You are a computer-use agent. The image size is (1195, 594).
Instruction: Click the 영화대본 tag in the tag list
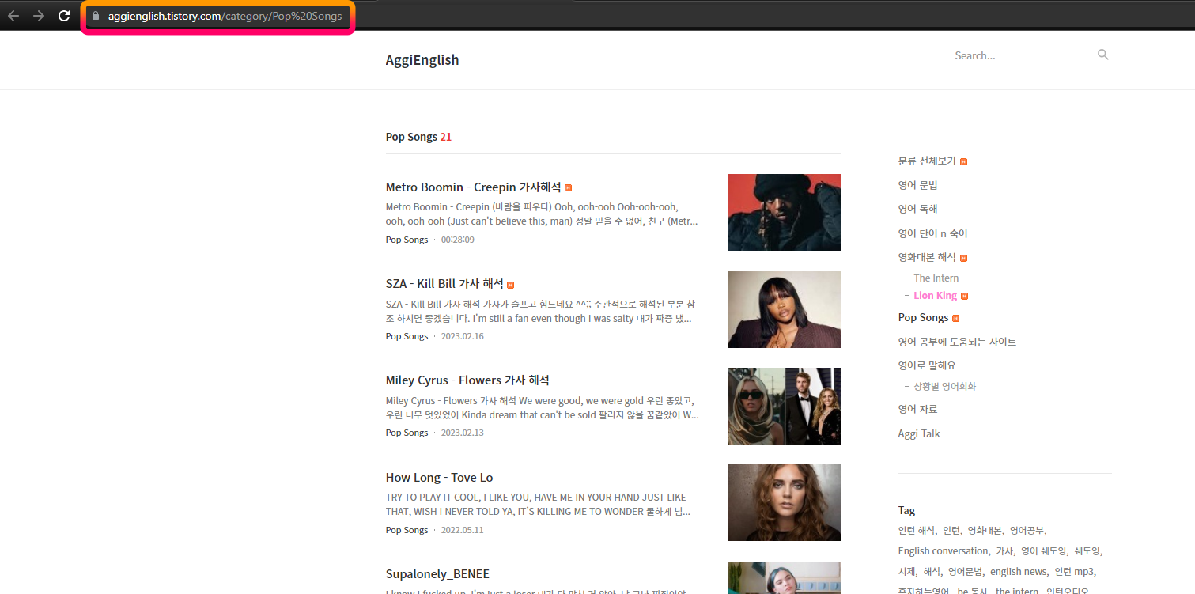click(985, 531)
